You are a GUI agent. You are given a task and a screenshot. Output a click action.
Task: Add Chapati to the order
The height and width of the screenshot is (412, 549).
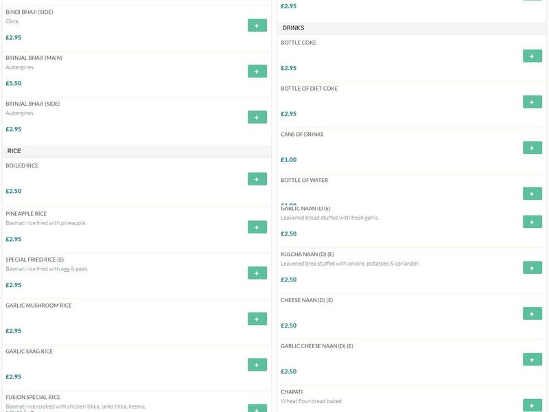tap(532, 405)
